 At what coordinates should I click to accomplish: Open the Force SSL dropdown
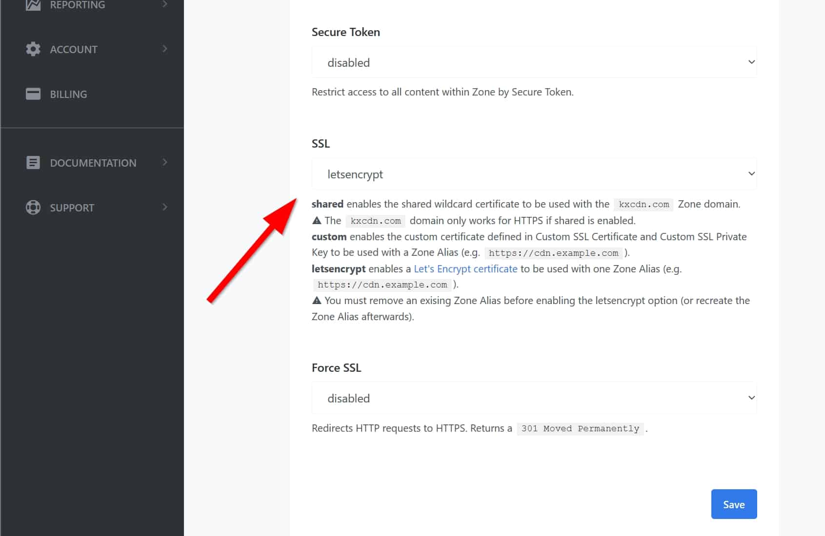(534, 398)
